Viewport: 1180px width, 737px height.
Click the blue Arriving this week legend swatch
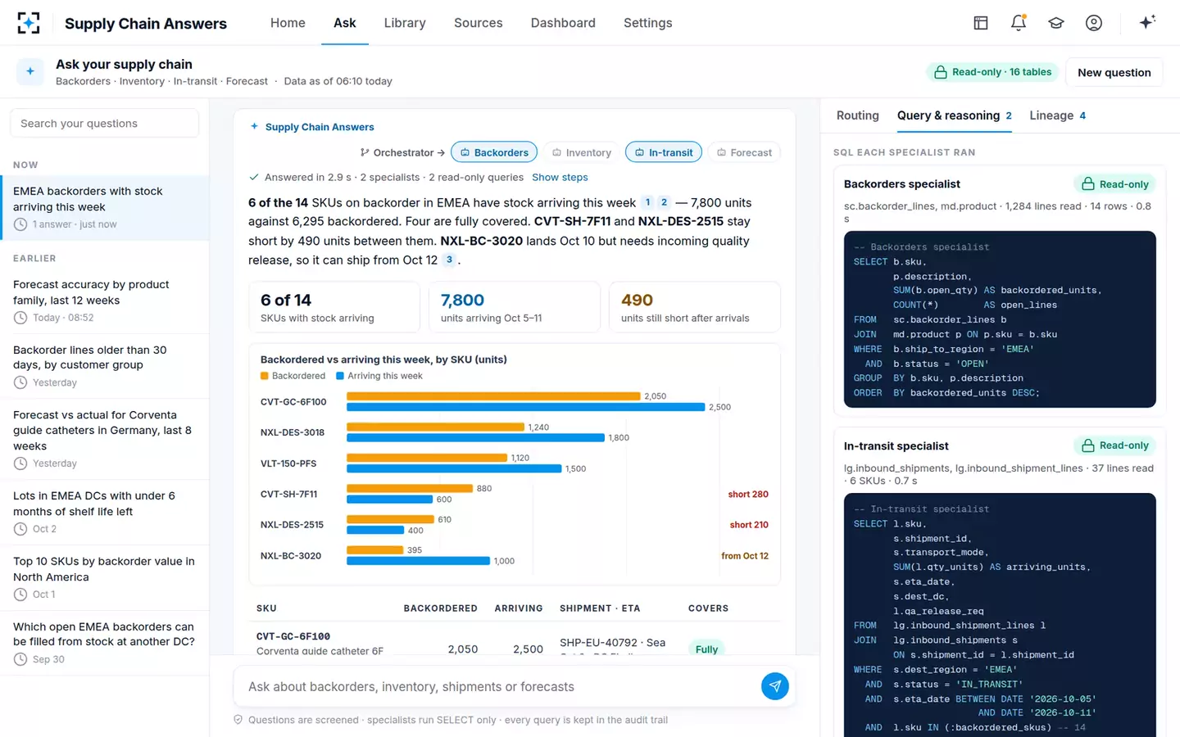[340, 376]
